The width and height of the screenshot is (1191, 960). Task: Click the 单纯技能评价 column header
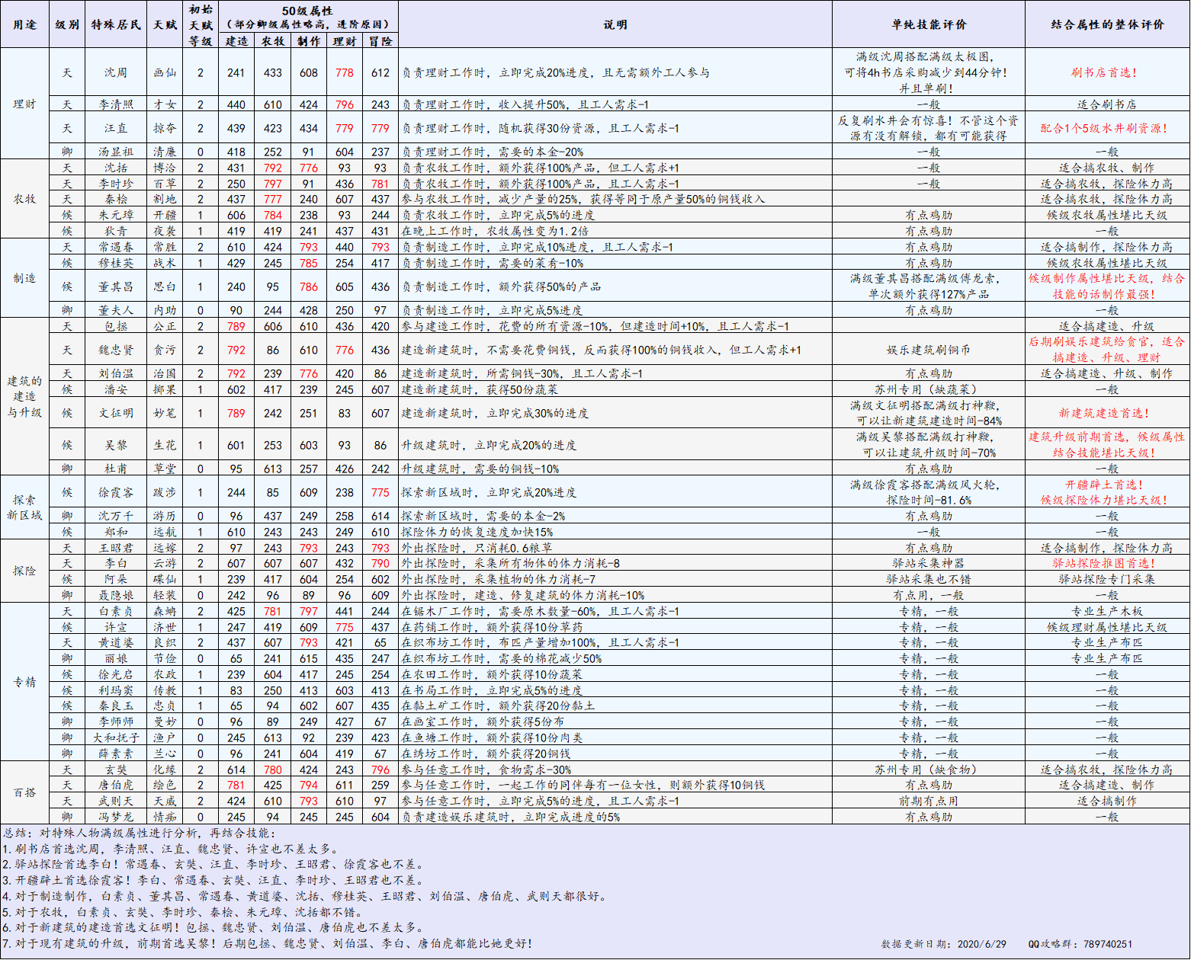(929, 24)
